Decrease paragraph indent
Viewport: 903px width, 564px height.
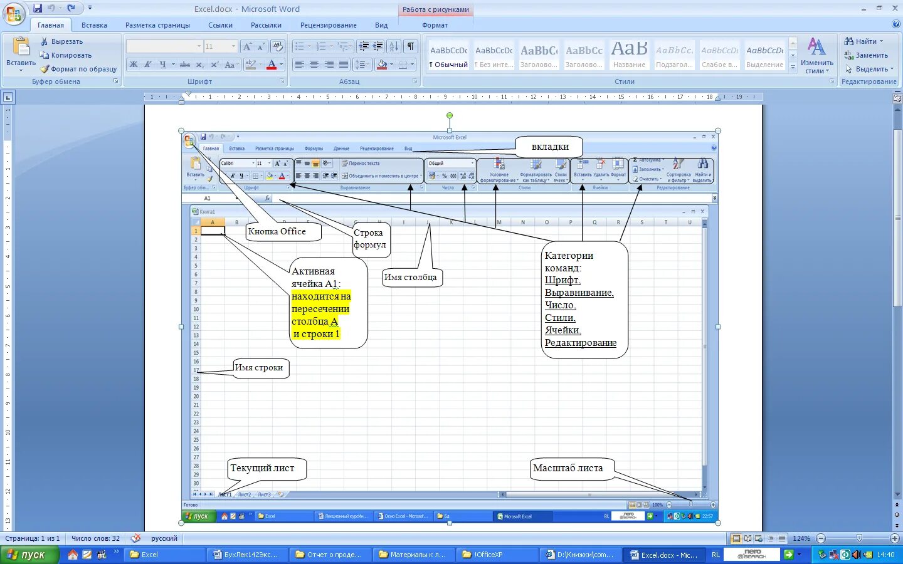click(x=364, y=46)
